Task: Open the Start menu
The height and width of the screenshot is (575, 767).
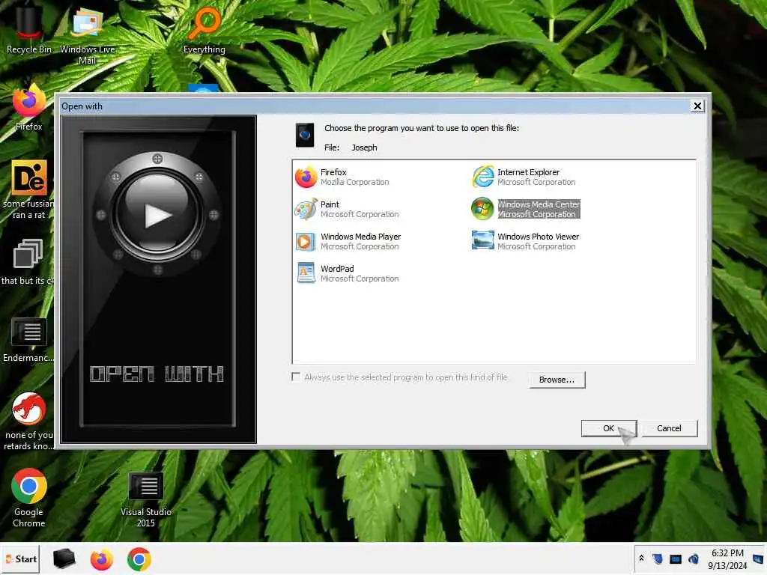Action: 21,559
